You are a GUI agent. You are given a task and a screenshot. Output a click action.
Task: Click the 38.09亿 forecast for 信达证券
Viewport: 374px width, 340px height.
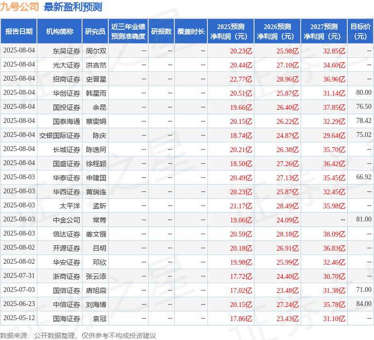(334, 234)
